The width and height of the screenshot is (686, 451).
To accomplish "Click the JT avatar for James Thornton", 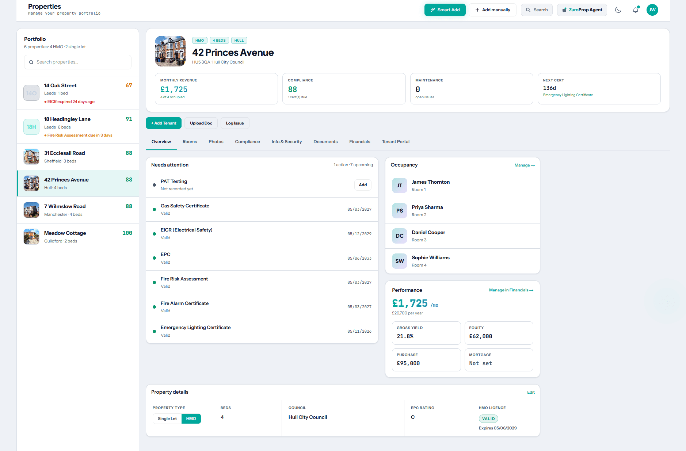I will pos(400,186).
